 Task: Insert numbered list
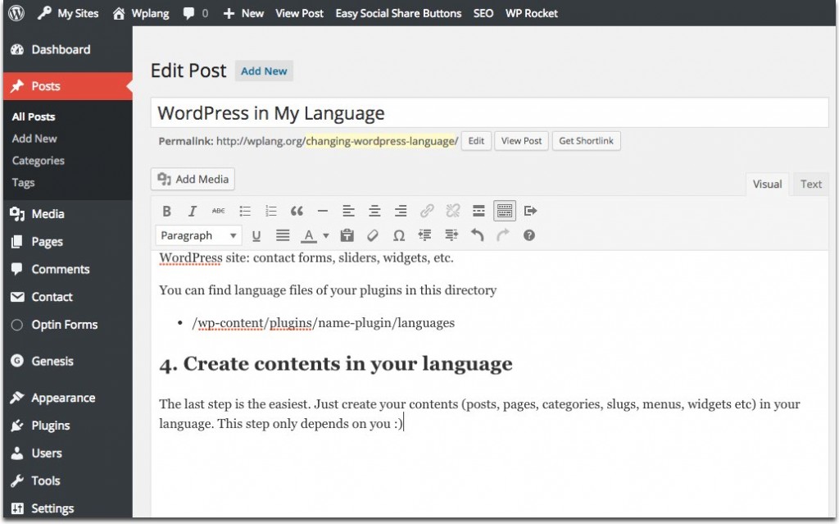tap(270, 211)
